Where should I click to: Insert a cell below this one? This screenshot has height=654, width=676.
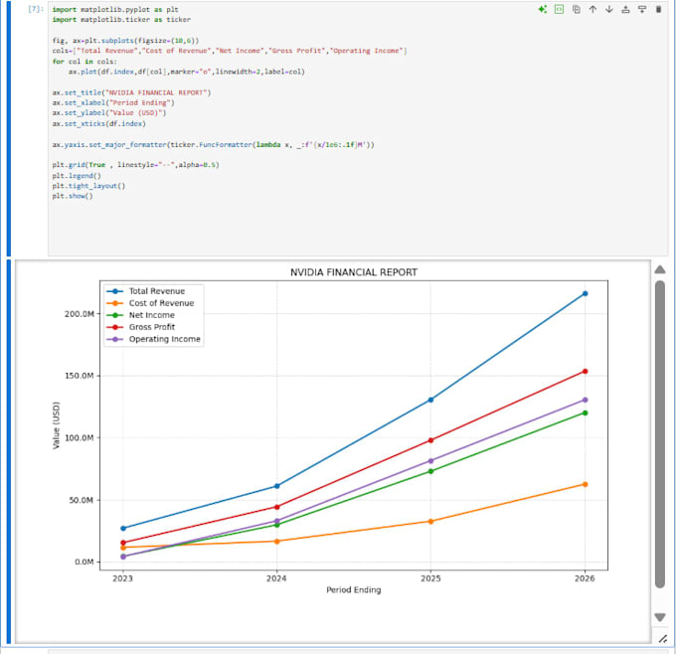[x=642, y=9]
